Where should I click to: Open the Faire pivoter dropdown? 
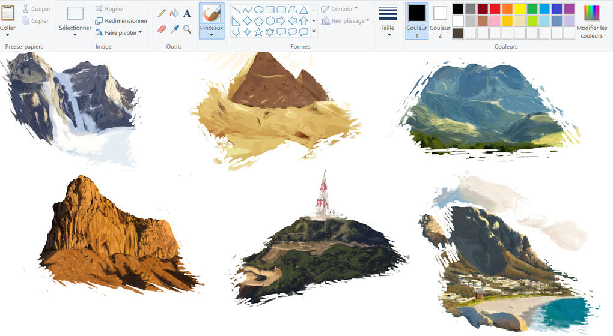140,32
